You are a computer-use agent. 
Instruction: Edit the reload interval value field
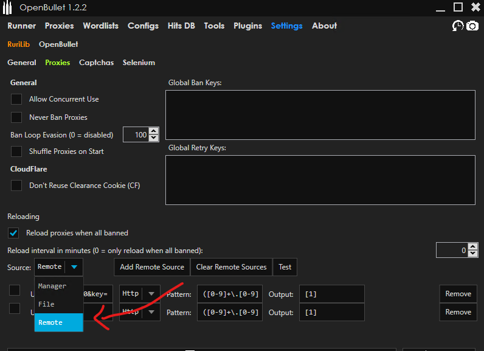coord(452,250)
